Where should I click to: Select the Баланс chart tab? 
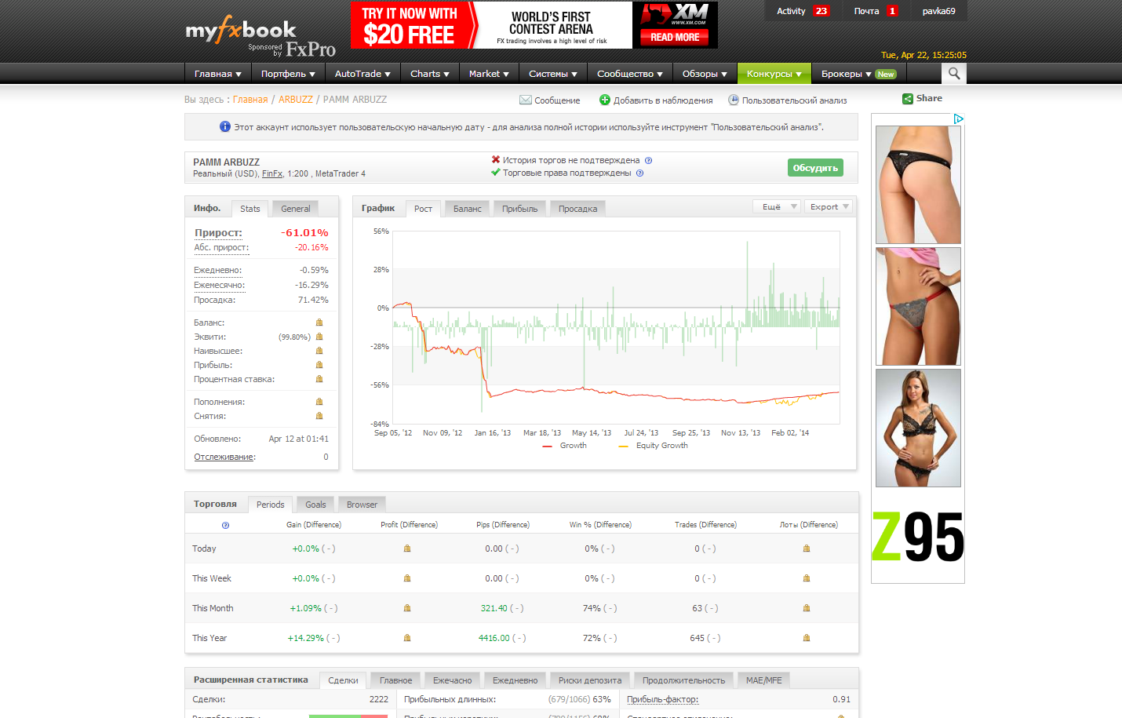tap(468, 209)
